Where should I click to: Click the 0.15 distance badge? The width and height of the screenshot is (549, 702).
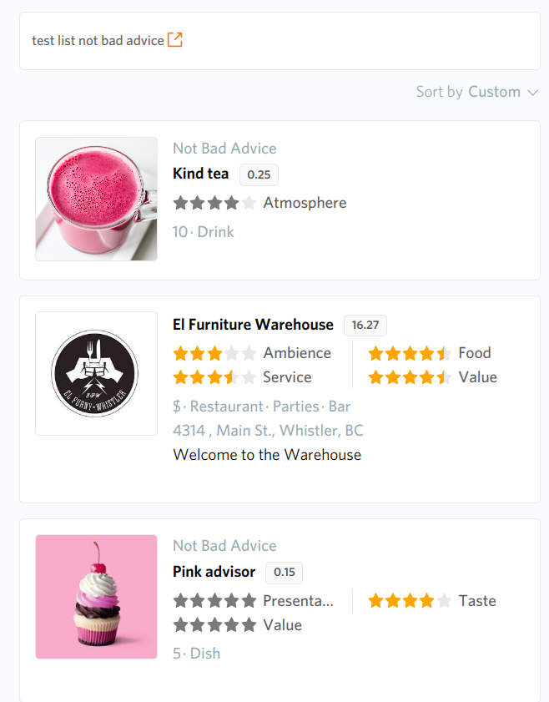285,573
